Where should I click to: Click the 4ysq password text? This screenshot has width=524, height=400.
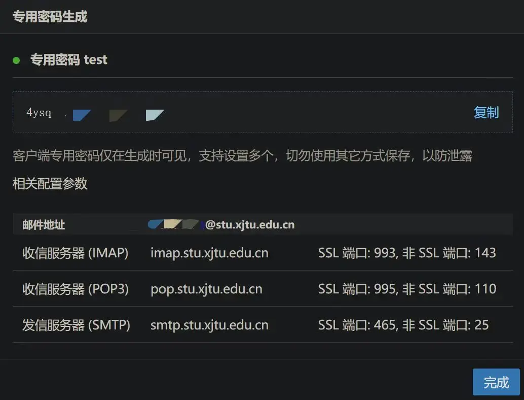[39, 113]
